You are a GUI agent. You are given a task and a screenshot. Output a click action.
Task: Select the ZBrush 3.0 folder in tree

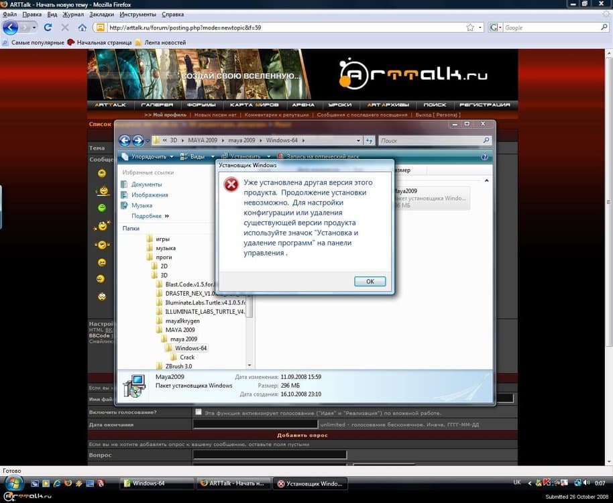[178, 366]
